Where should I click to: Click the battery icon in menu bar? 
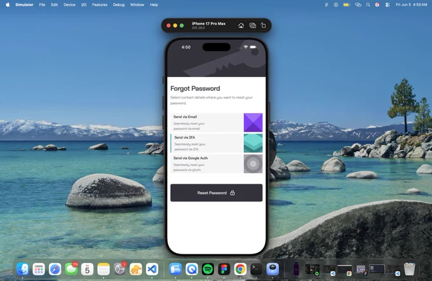click(347, 4)
